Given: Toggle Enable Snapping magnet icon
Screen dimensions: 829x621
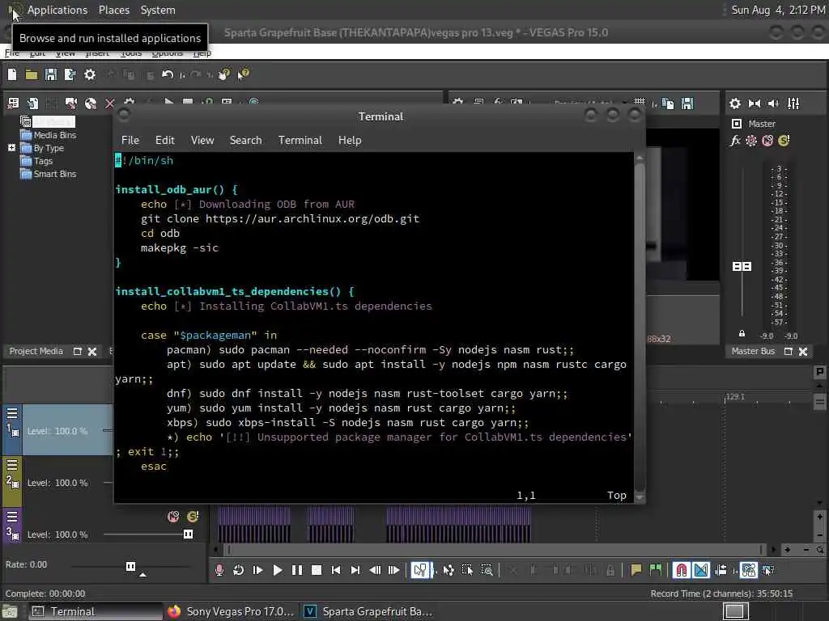Looking at the screenshot, I should point(681,570).
